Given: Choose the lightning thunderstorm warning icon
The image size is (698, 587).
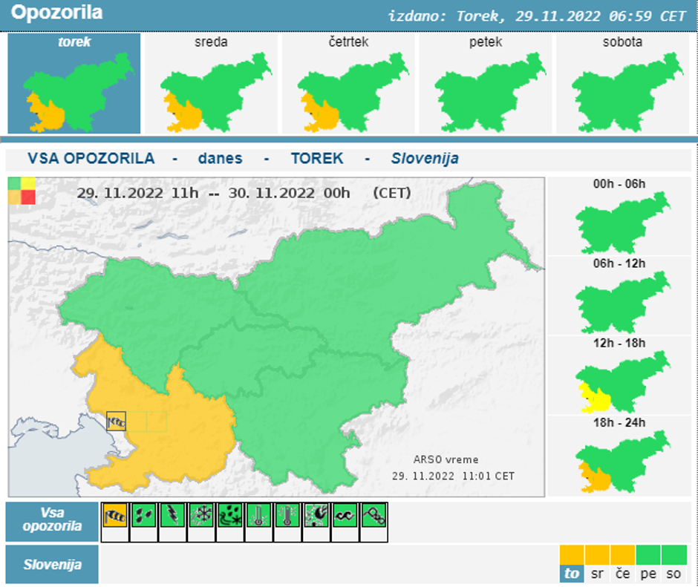Looking at the screenshot, I should pos(172,517).
